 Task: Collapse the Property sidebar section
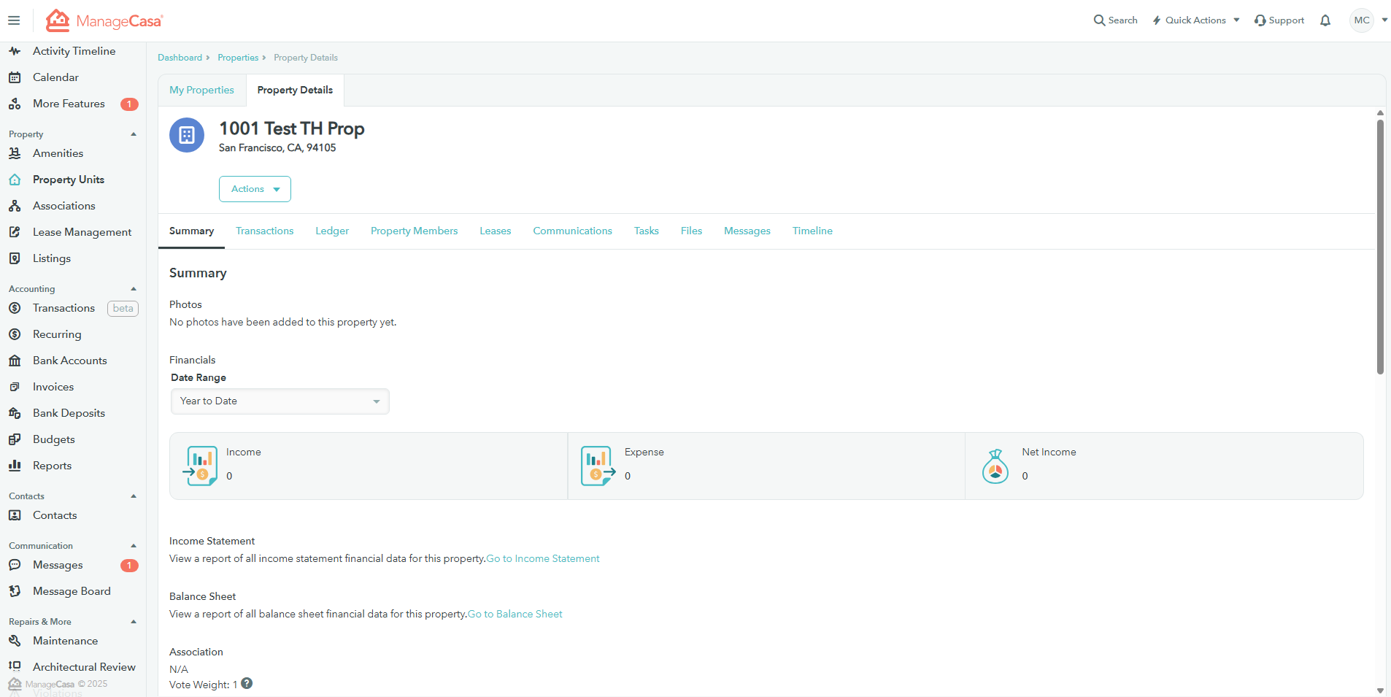click(x=134, y=134)
